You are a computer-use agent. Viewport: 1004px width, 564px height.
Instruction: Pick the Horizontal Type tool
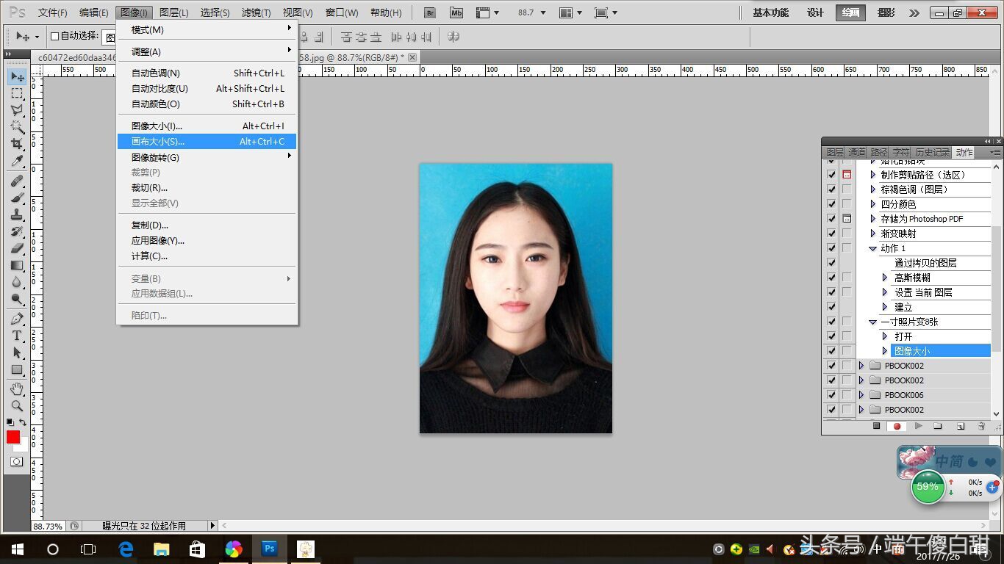point(17,336)
